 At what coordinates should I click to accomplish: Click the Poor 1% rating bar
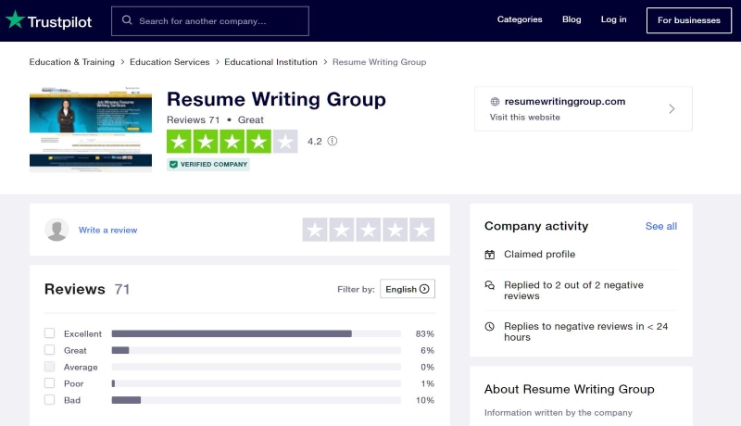[x=257, y=383]
